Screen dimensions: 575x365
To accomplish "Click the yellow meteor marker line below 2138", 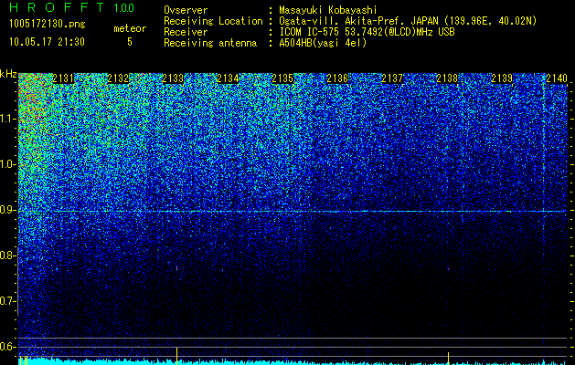I will (448, 359).
